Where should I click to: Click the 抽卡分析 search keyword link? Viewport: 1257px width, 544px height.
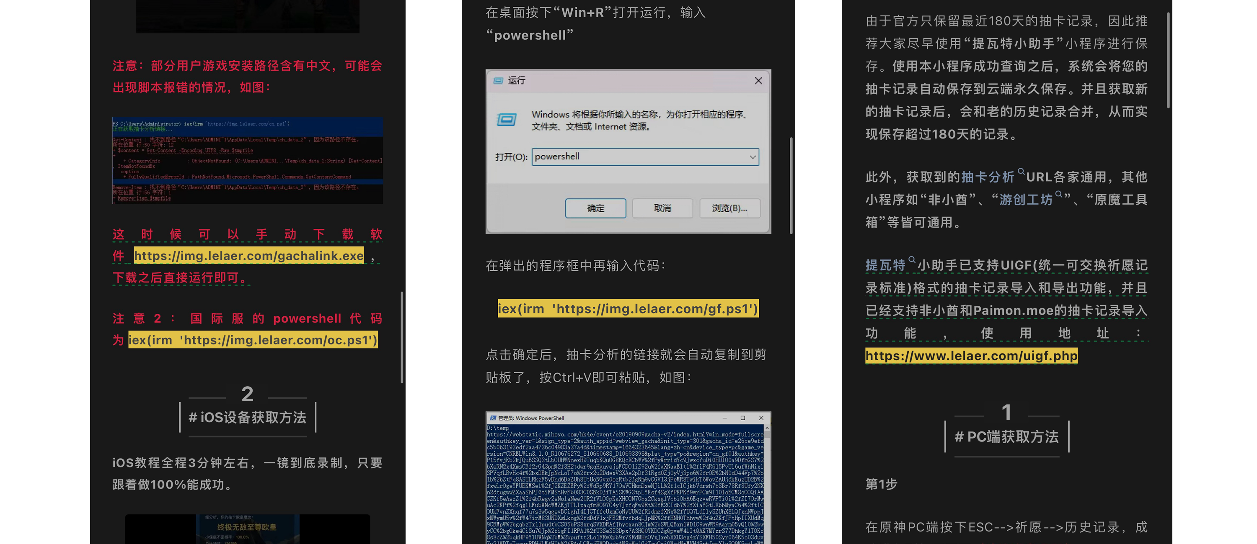(988, 177)
